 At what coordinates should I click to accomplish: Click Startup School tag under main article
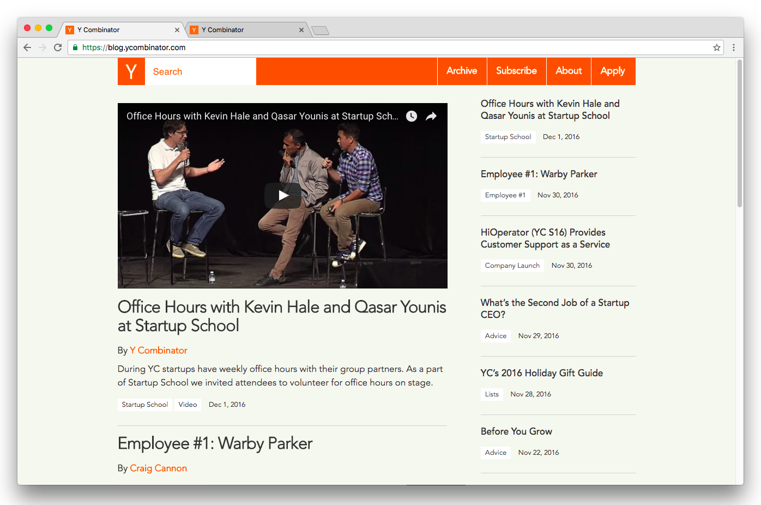coord(145,405)
